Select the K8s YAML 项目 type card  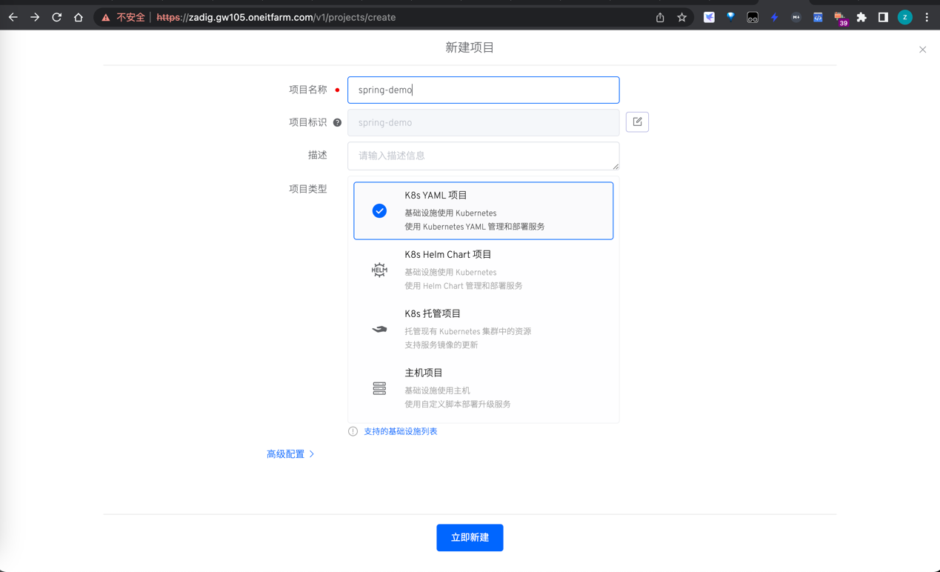coord(483,210)
